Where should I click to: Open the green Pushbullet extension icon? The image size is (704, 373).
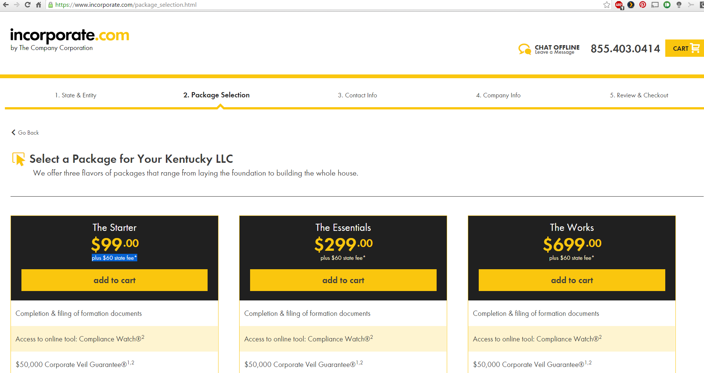click(x=667, y=5)
